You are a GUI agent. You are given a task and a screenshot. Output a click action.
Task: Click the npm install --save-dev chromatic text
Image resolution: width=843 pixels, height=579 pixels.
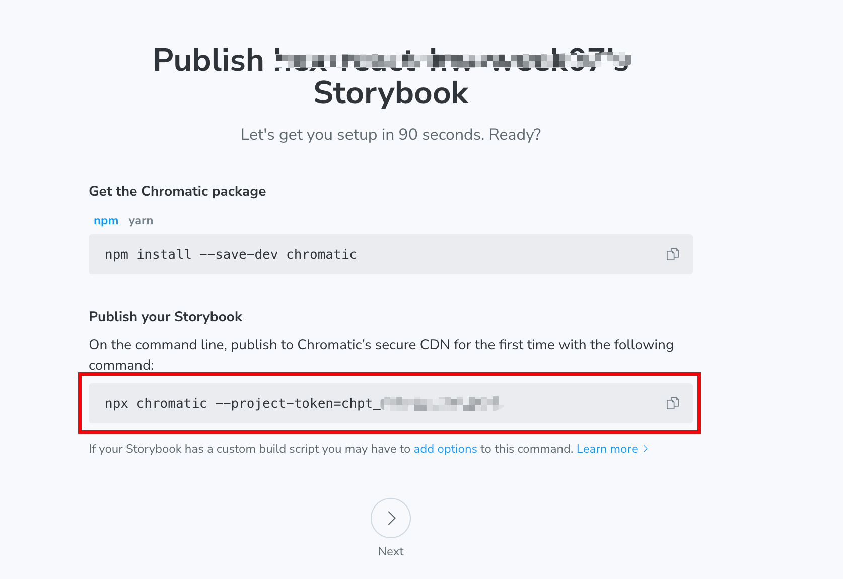coord(231,254)
